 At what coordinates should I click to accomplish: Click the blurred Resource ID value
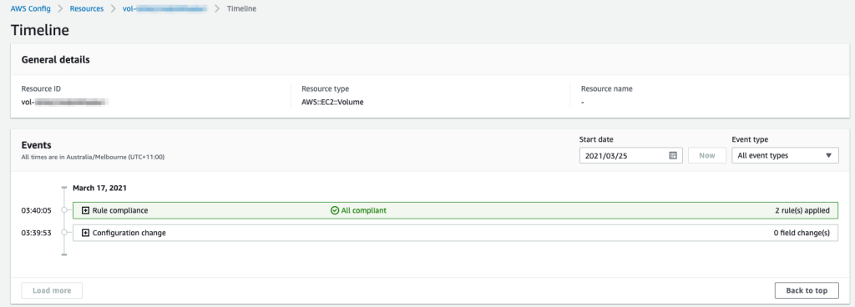click(65, 102)
